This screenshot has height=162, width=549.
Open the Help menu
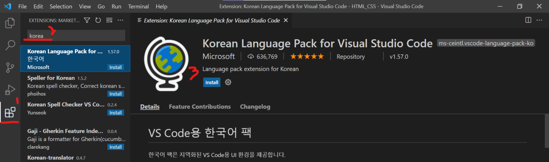[x=161, y=6]
